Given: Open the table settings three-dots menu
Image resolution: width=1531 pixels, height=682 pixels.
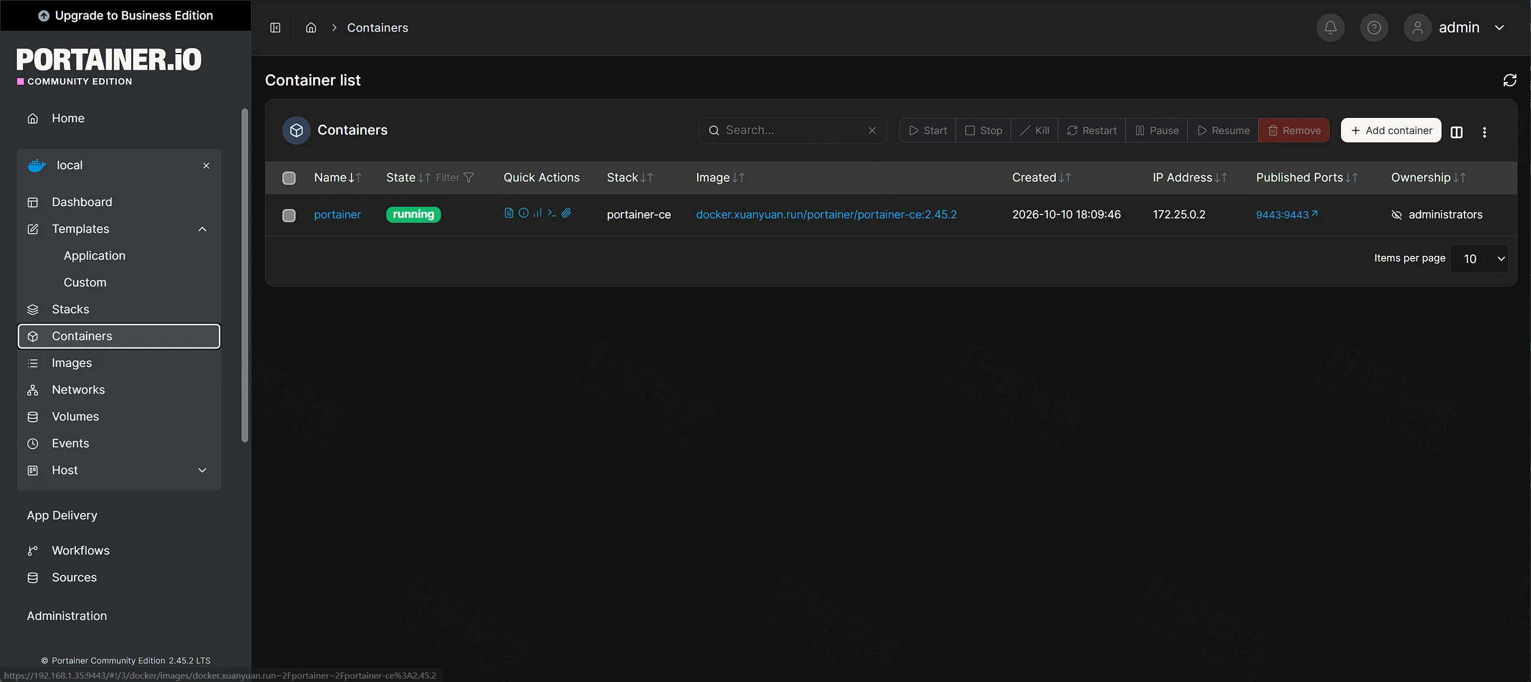Looking at the screenshot, I should (x=1484, y=132).
